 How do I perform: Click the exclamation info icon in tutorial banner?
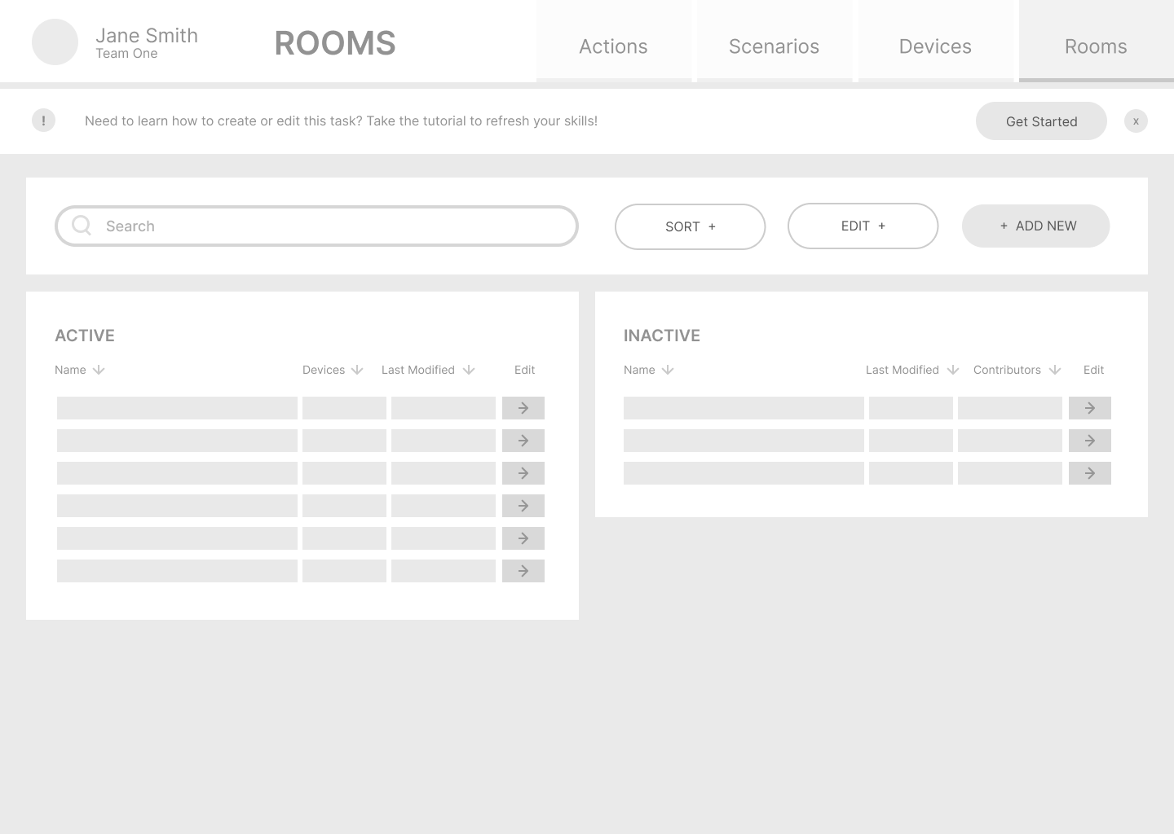click(x=43, y=121)
